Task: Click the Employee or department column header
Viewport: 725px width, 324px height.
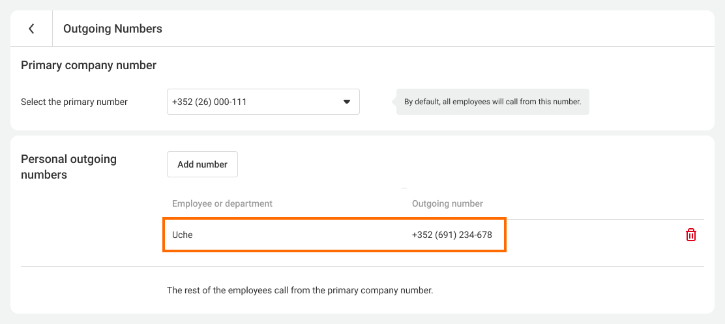Action: [x=222, y=203]
